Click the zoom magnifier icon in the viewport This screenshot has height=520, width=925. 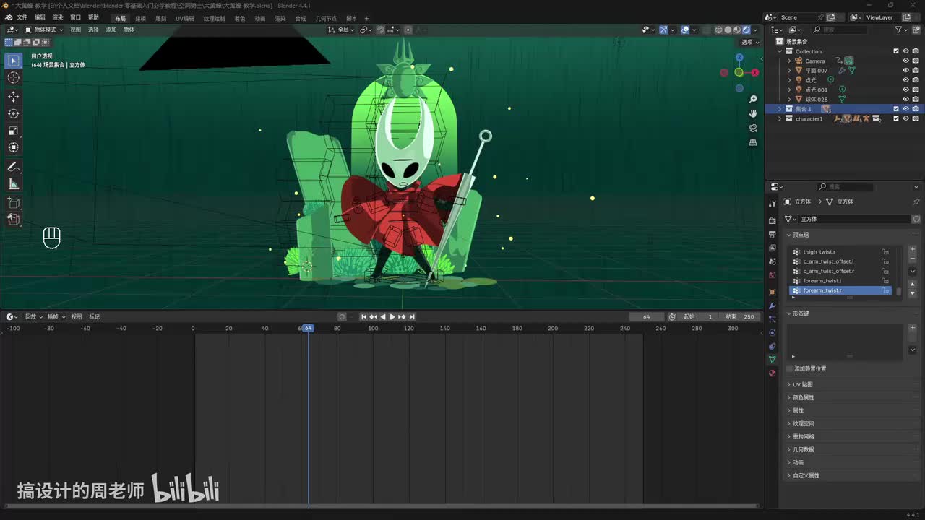point(753,99)
